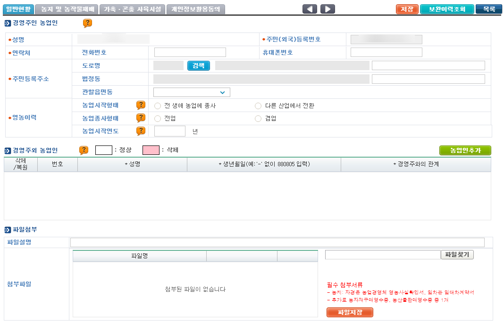Click the right navigation arrow at the top
504x322 pixels.
click(328, 8)
